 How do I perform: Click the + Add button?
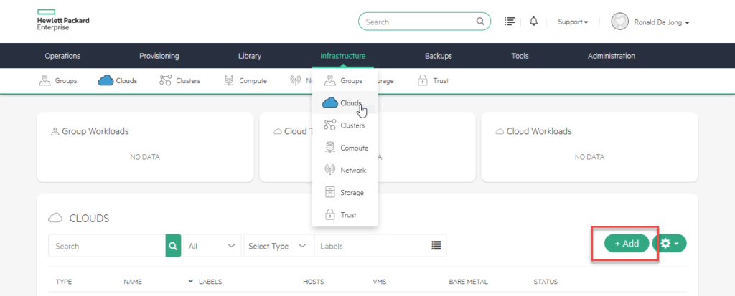627,244
